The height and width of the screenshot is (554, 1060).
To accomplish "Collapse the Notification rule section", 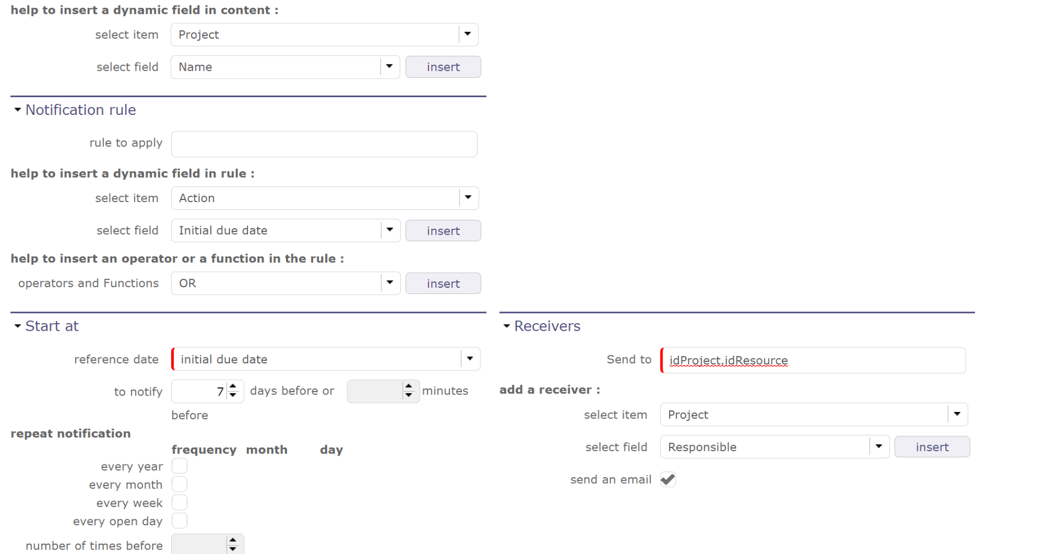I will coord(18,110).
